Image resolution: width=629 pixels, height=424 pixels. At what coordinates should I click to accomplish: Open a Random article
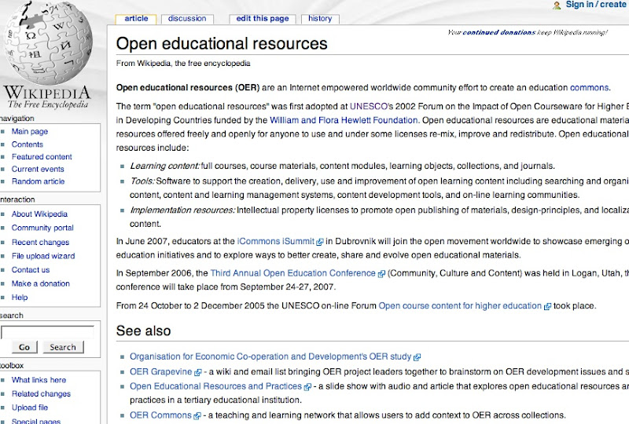click(x=38, y=181)
